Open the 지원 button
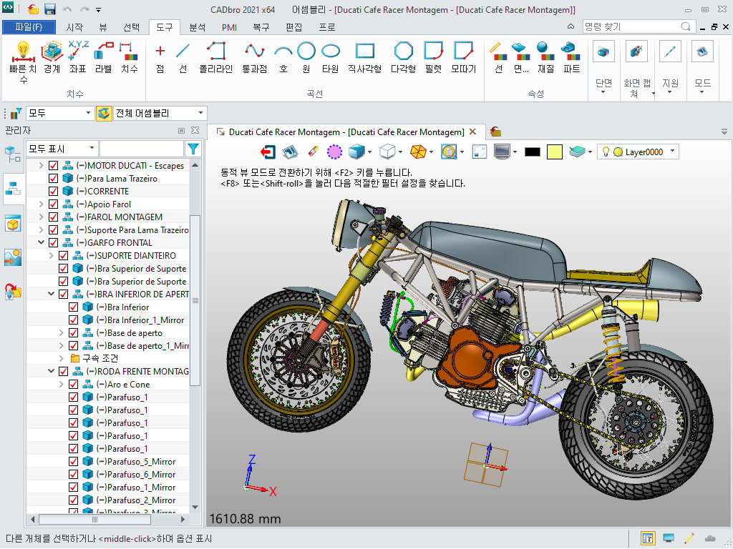The height and width of the screenshot is (549, 733). pyautogui.click(x=670, y=68)
